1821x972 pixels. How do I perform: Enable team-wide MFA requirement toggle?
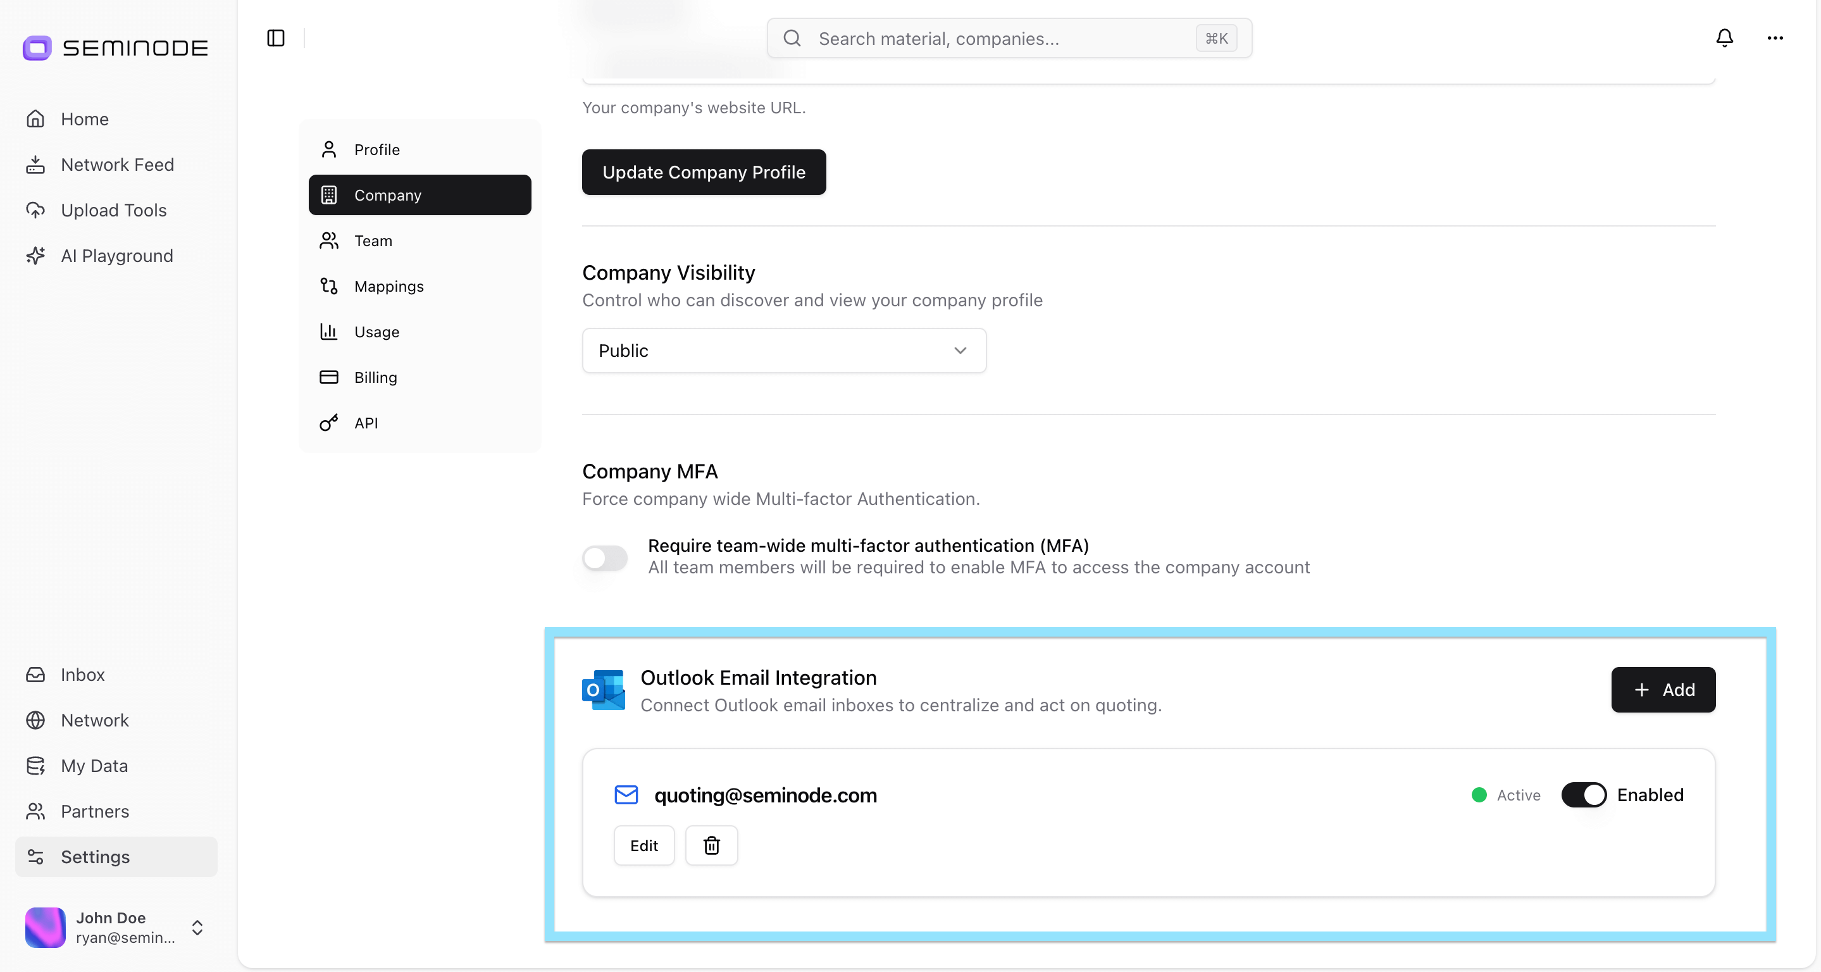(x=604, y=558)
